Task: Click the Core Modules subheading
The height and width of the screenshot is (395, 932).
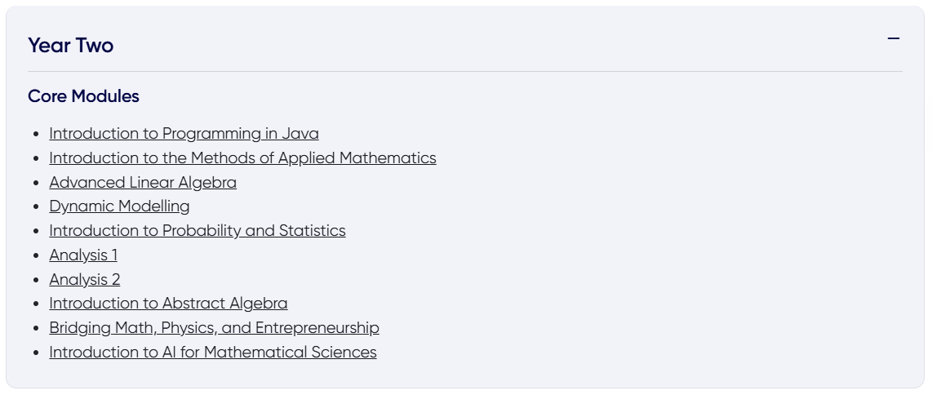Action: [x=83, y=96]
